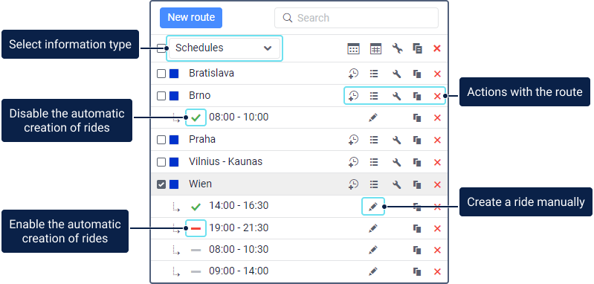Screen dimensions: 594x284
Task: Delete the Brno route with red X
Action: tap(437, 96)
